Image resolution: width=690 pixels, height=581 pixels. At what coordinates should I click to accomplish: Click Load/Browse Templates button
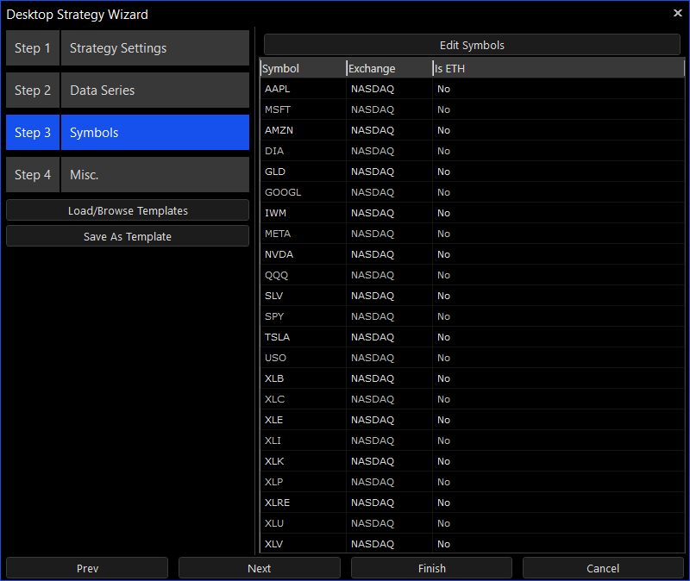(128, 210)
